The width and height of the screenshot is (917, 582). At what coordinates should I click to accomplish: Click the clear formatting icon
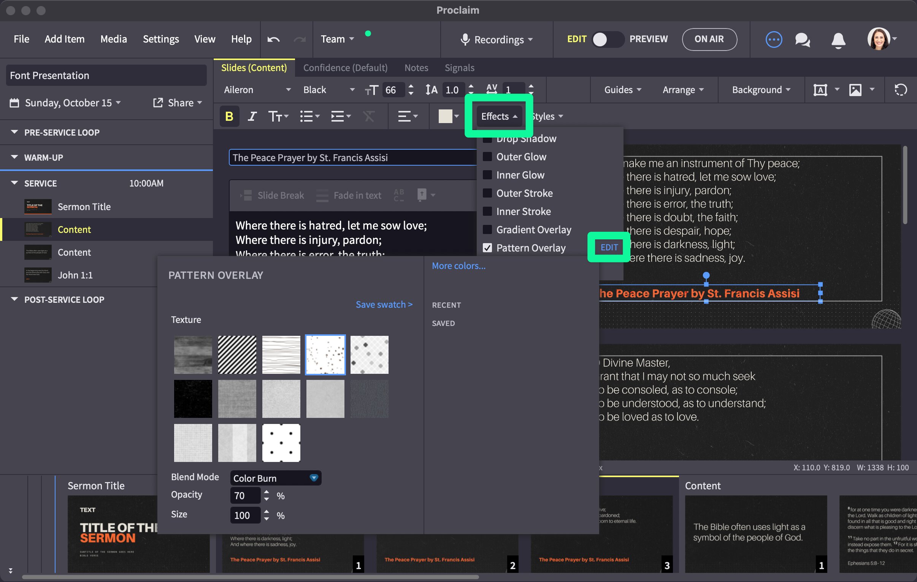(368, 116)
